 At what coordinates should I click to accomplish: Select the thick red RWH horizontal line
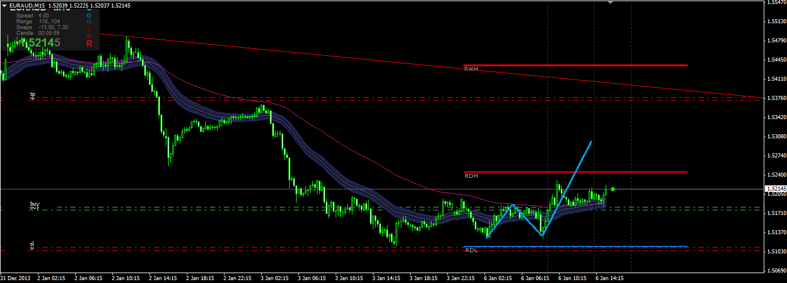[575, 65]
